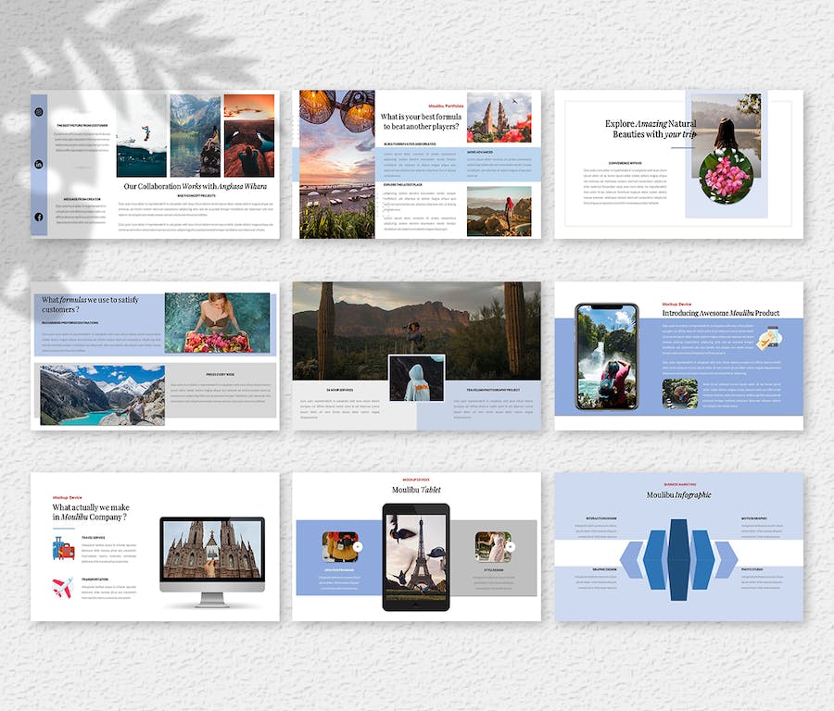Click the right arrow circle on tablet slide
The width and height of the screenshot is (834, 711).
click(x=509, y=546)
